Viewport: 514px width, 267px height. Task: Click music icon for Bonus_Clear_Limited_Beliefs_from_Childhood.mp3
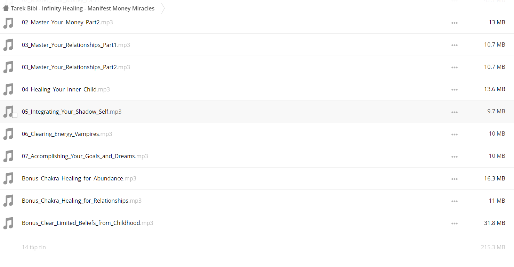pyautogui.click(x=8, y=223)
